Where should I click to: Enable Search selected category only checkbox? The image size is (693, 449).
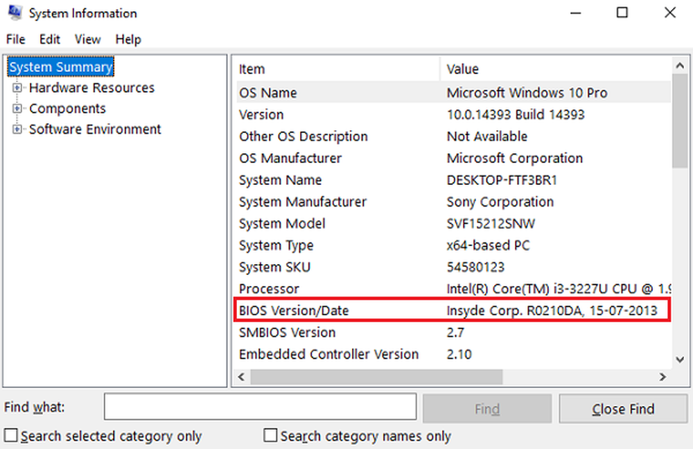pyautogui.click(x=11, y=436)
